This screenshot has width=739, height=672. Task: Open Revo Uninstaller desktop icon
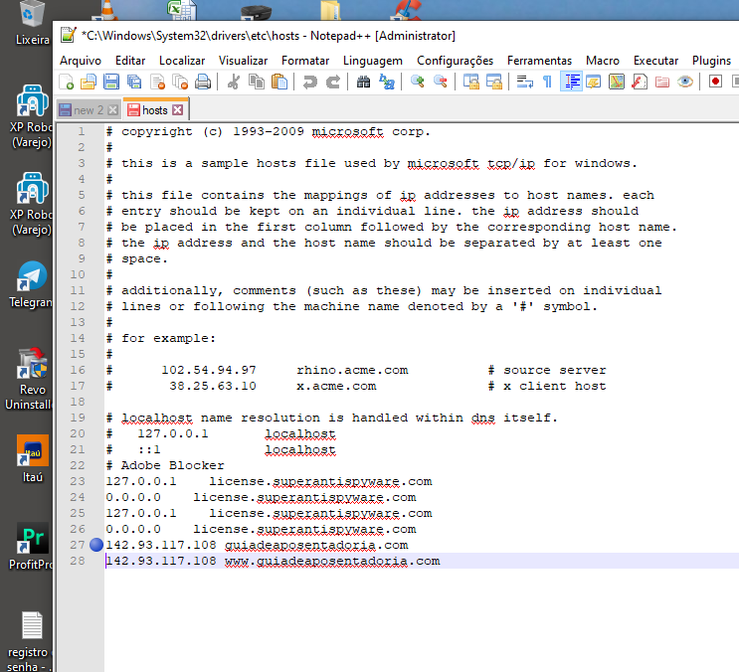(x=29, y=379)
